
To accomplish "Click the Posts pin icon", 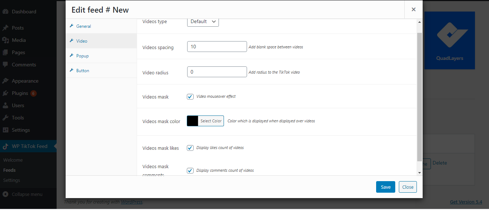I will click(5, 28).
